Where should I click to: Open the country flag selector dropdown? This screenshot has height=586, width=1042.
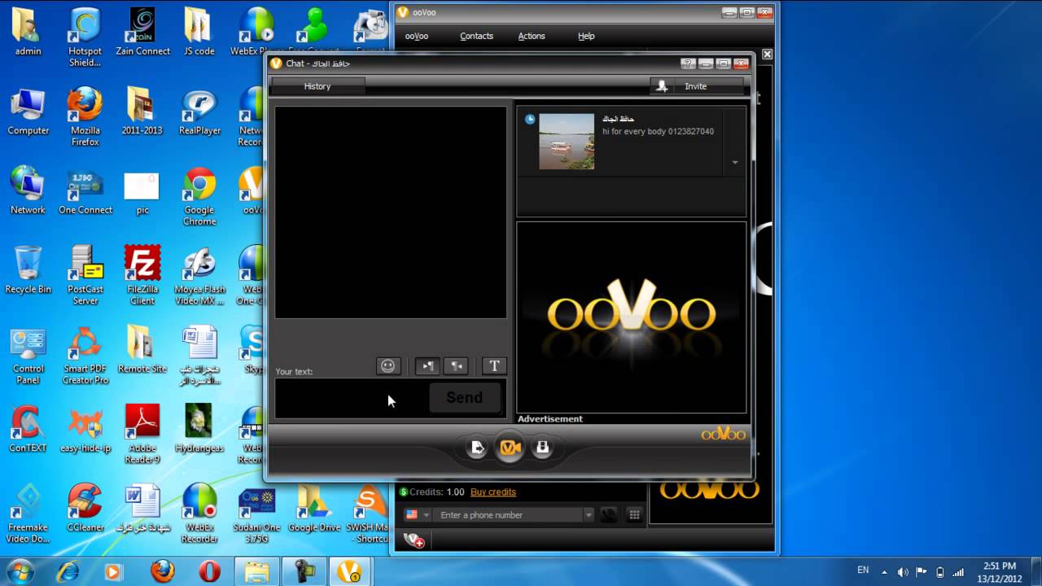click(x=418, y=515)
